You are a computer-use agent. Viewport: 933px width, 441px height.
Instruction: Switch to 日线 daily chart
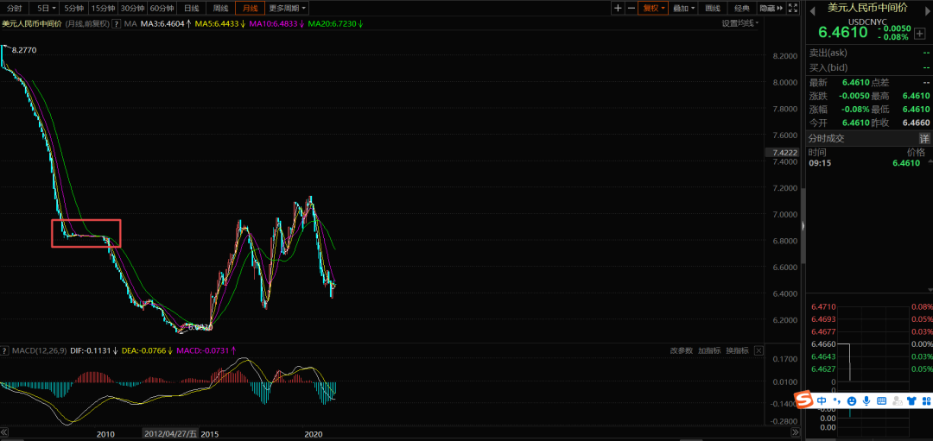pos(191,9)
